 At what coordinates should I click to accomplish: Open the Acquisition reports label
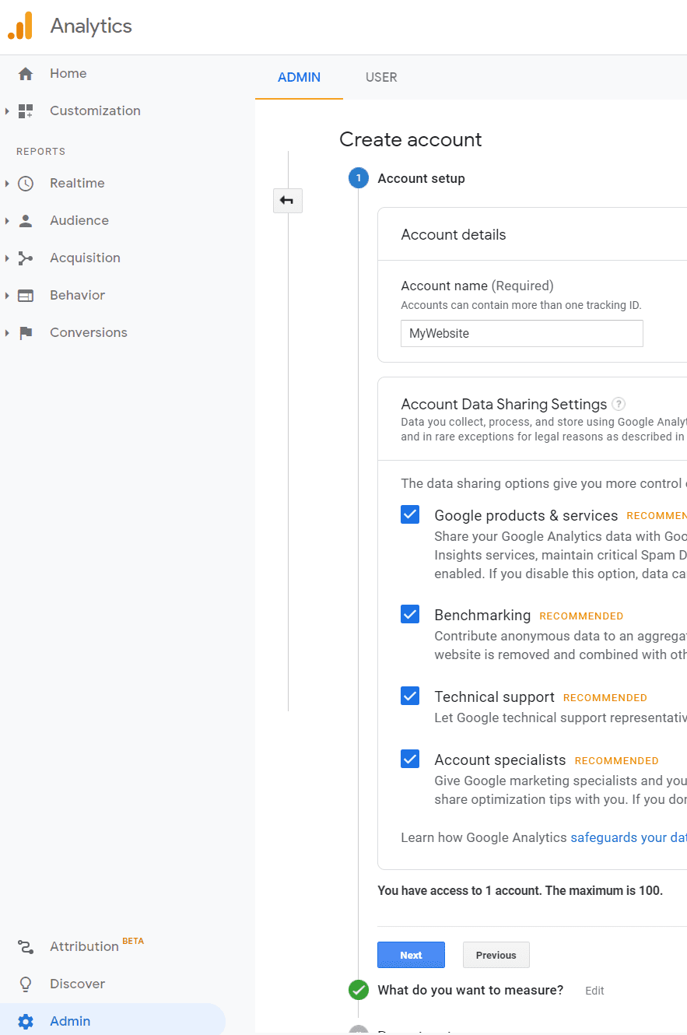click(x=85, y=258)
